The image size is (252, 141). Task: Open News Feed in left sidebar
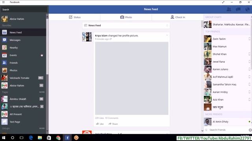point(23,32)
